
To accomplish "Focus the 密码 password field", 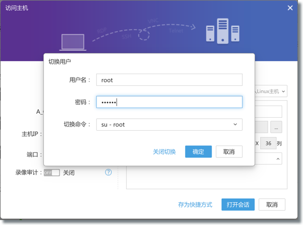I will tap(169, 102).
